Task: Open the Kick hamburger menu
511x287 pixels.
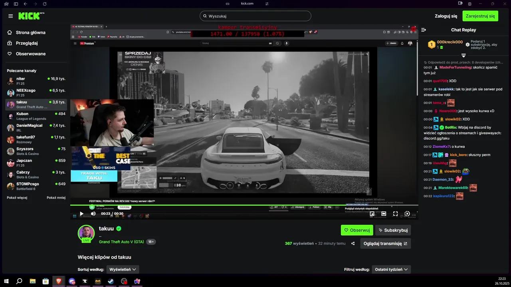Action: point(10,16)
